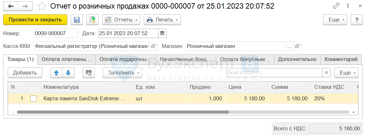The width and height of the screenshot is (369, 137).
Task: Click the scrollbar right arrow
Action: click(353, 112)
